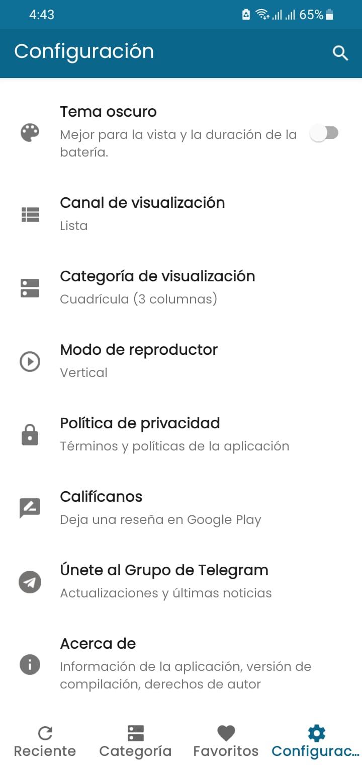Tap the Telegram paper plane icon
The height and width of the screenshot is (765, 362).
point(30,582)
